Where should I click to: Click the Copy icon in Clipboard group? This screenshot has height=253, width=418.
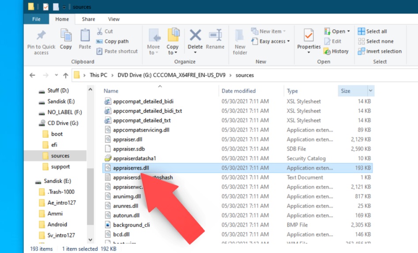(66, 36)
